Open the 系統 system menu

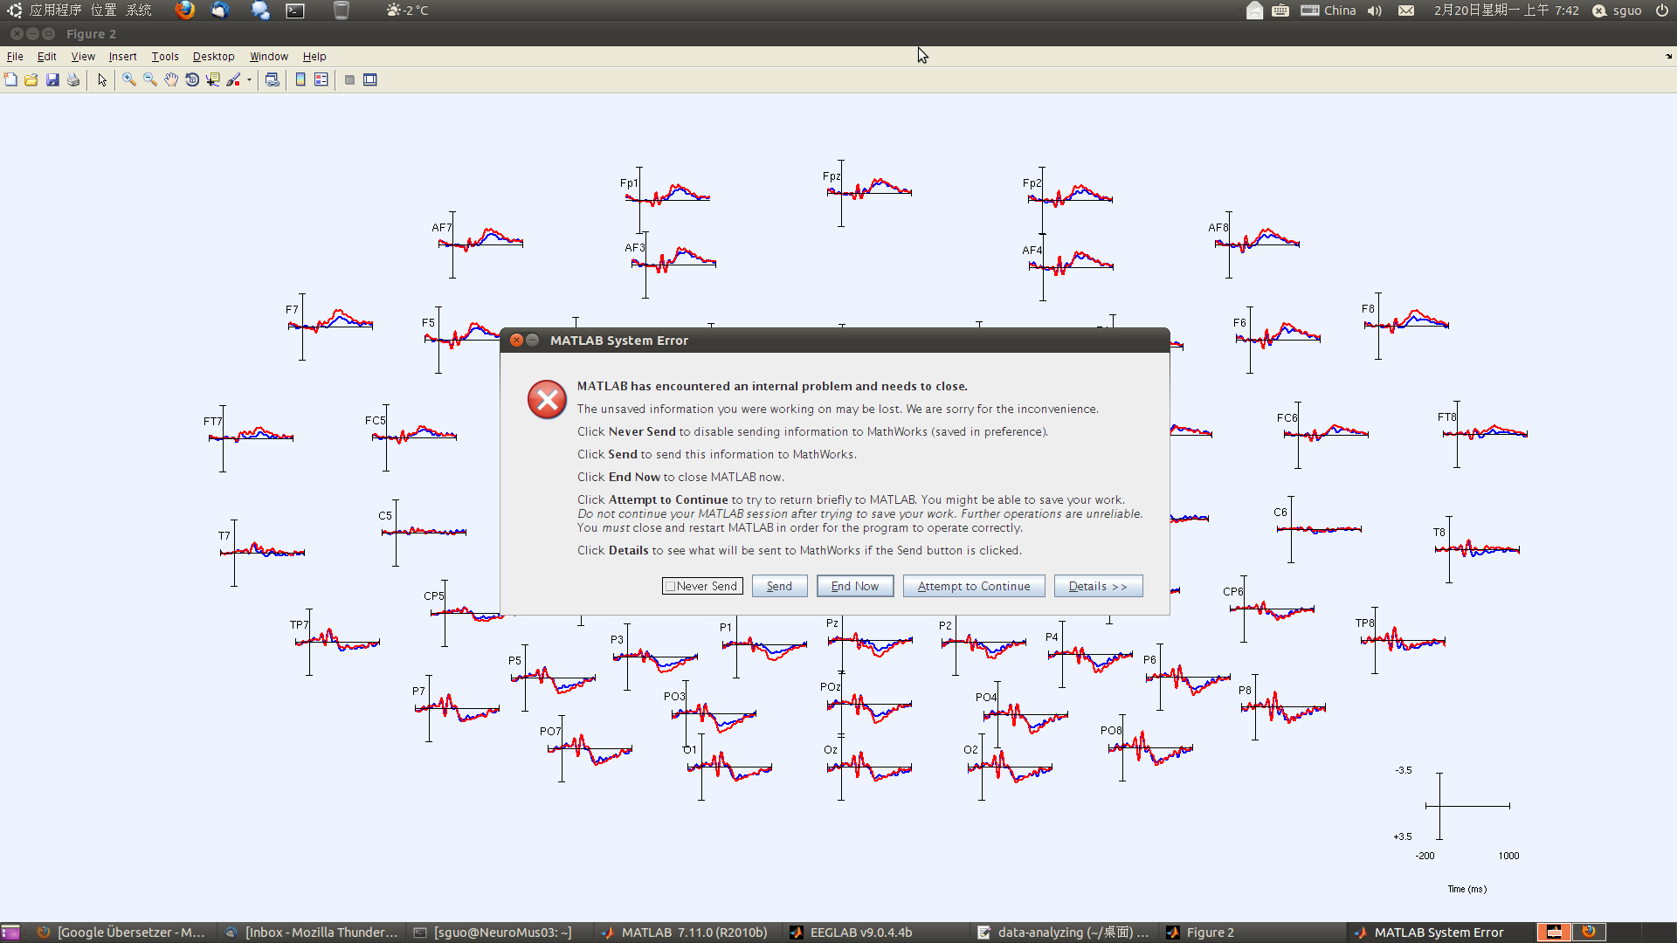click(139, 10)
